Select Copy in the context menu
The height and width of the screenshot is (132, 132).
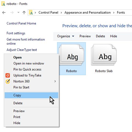[31, 95]
